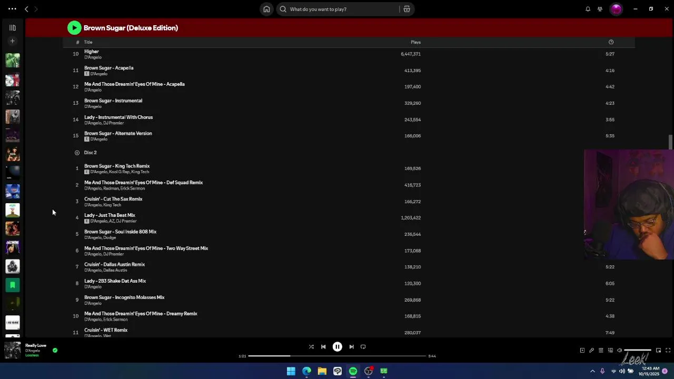The width and height of the screenshot is (674, 379).
Task: Skip to the next track
Action: (x=351, y=347)
